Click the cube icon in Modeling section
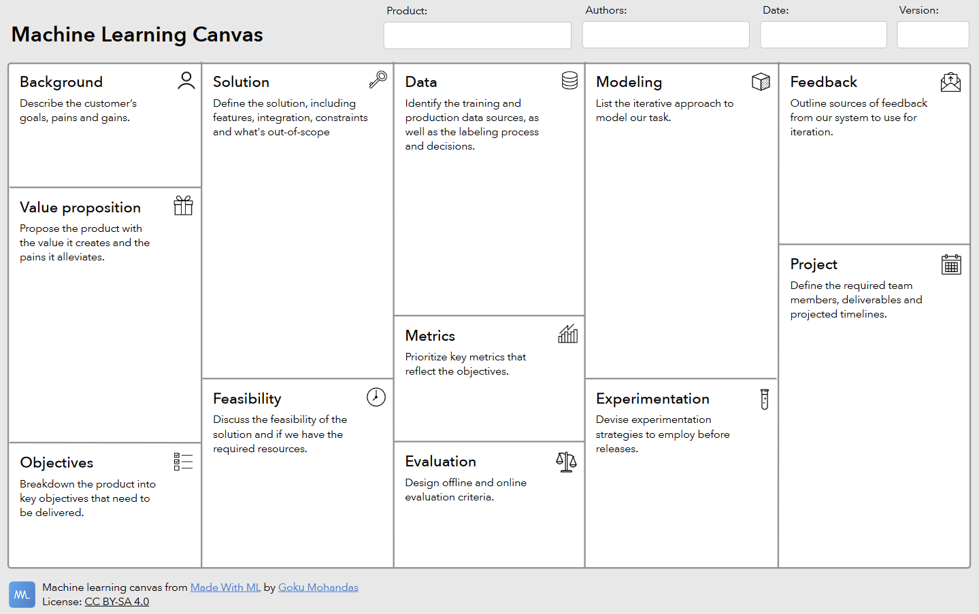The image size is (979, 614). click(761, 82)
